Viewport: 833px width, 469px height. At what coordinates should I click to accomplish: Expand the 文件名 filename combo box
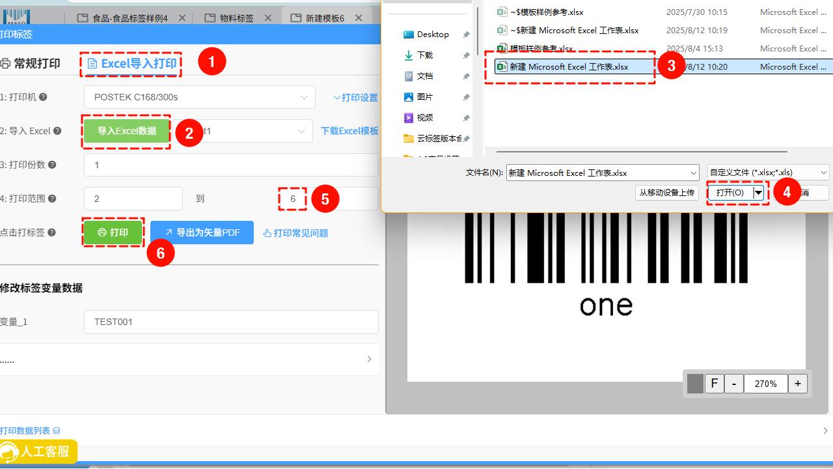693,173
